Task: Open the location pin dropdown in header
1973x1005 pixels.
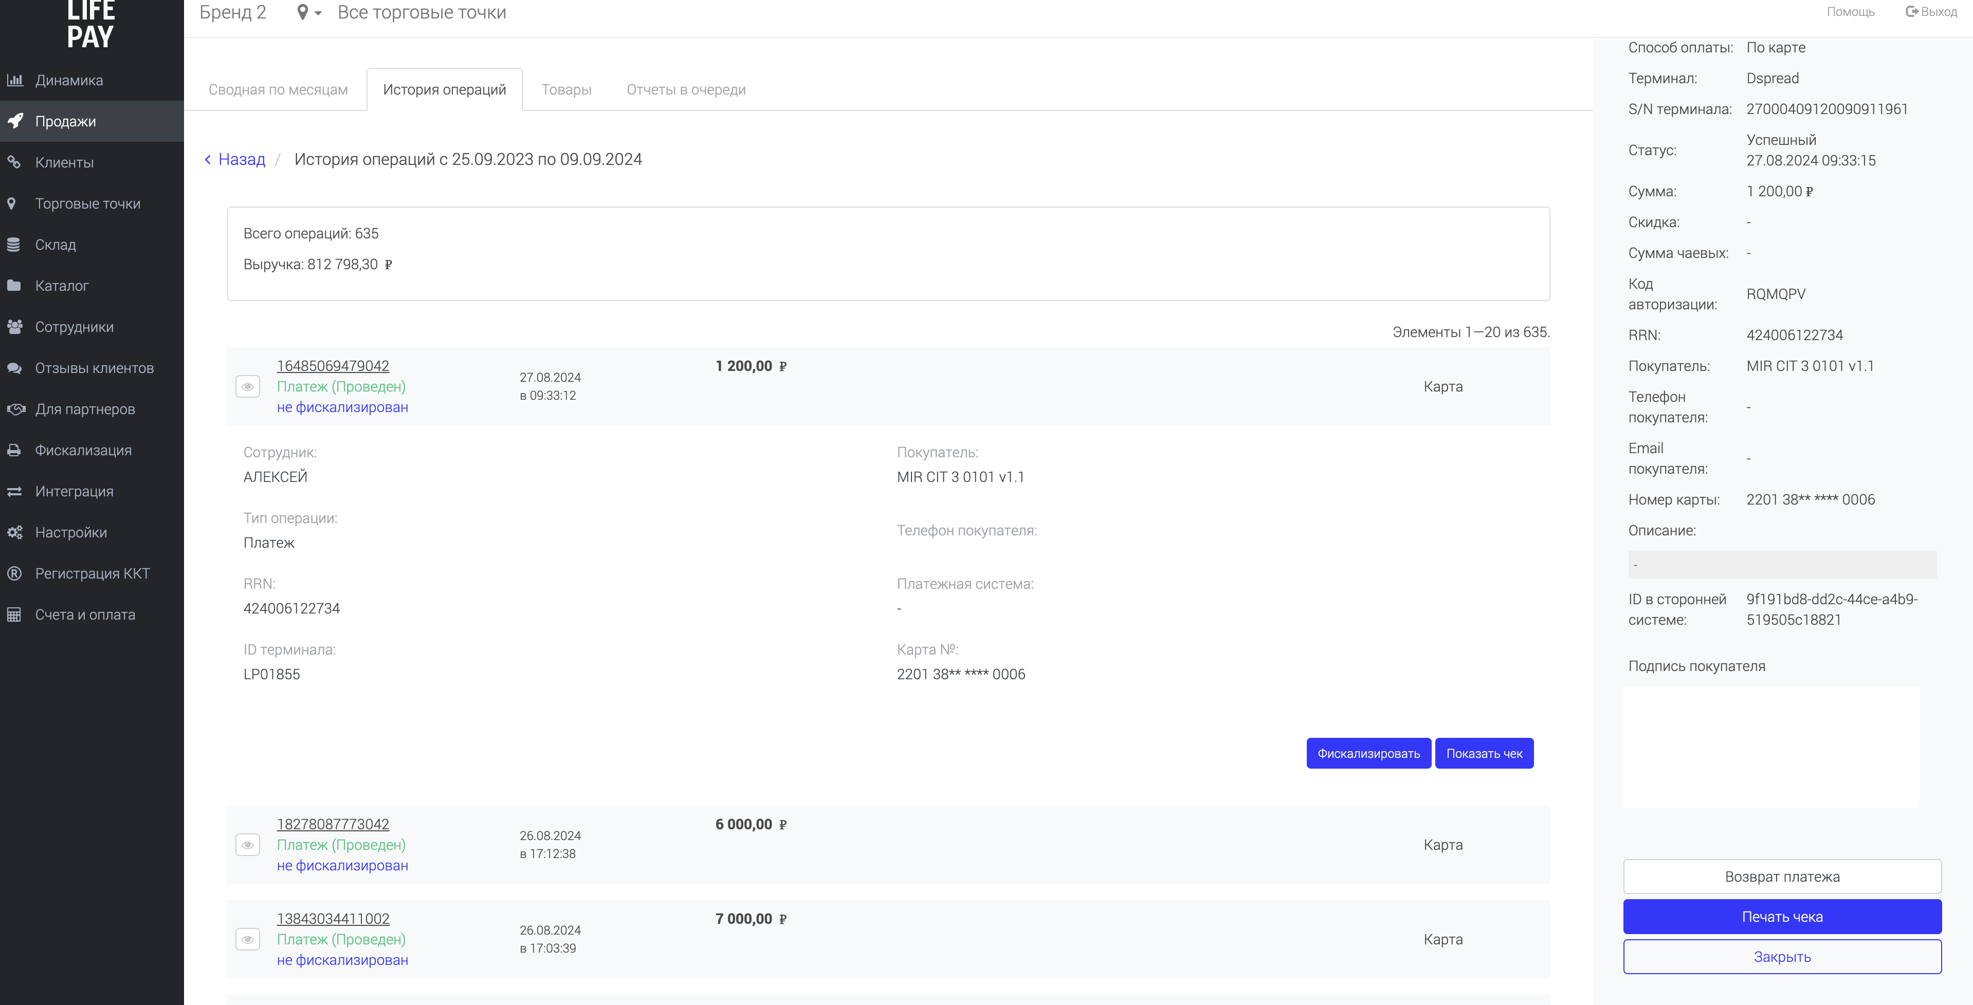Action: [x=308, y=12]
